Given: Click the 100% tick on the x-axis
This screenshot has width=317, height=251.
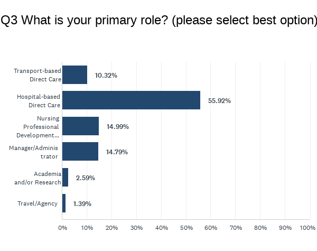Looking at the screenshot, I should coord(307,228).
